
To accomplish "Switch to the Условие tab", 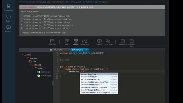I will pos(58,50).
